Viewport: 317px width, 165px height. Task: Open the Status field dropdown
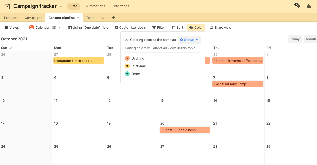tap(189, 40)
